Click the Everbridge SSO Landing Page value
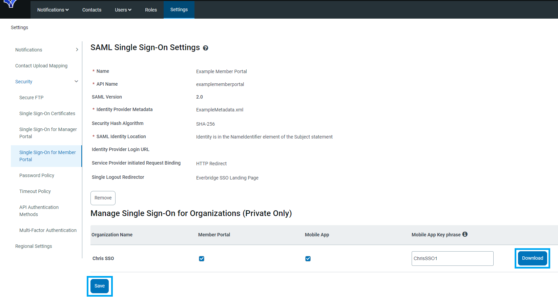 pyautogui.click(x=227, y=178)
